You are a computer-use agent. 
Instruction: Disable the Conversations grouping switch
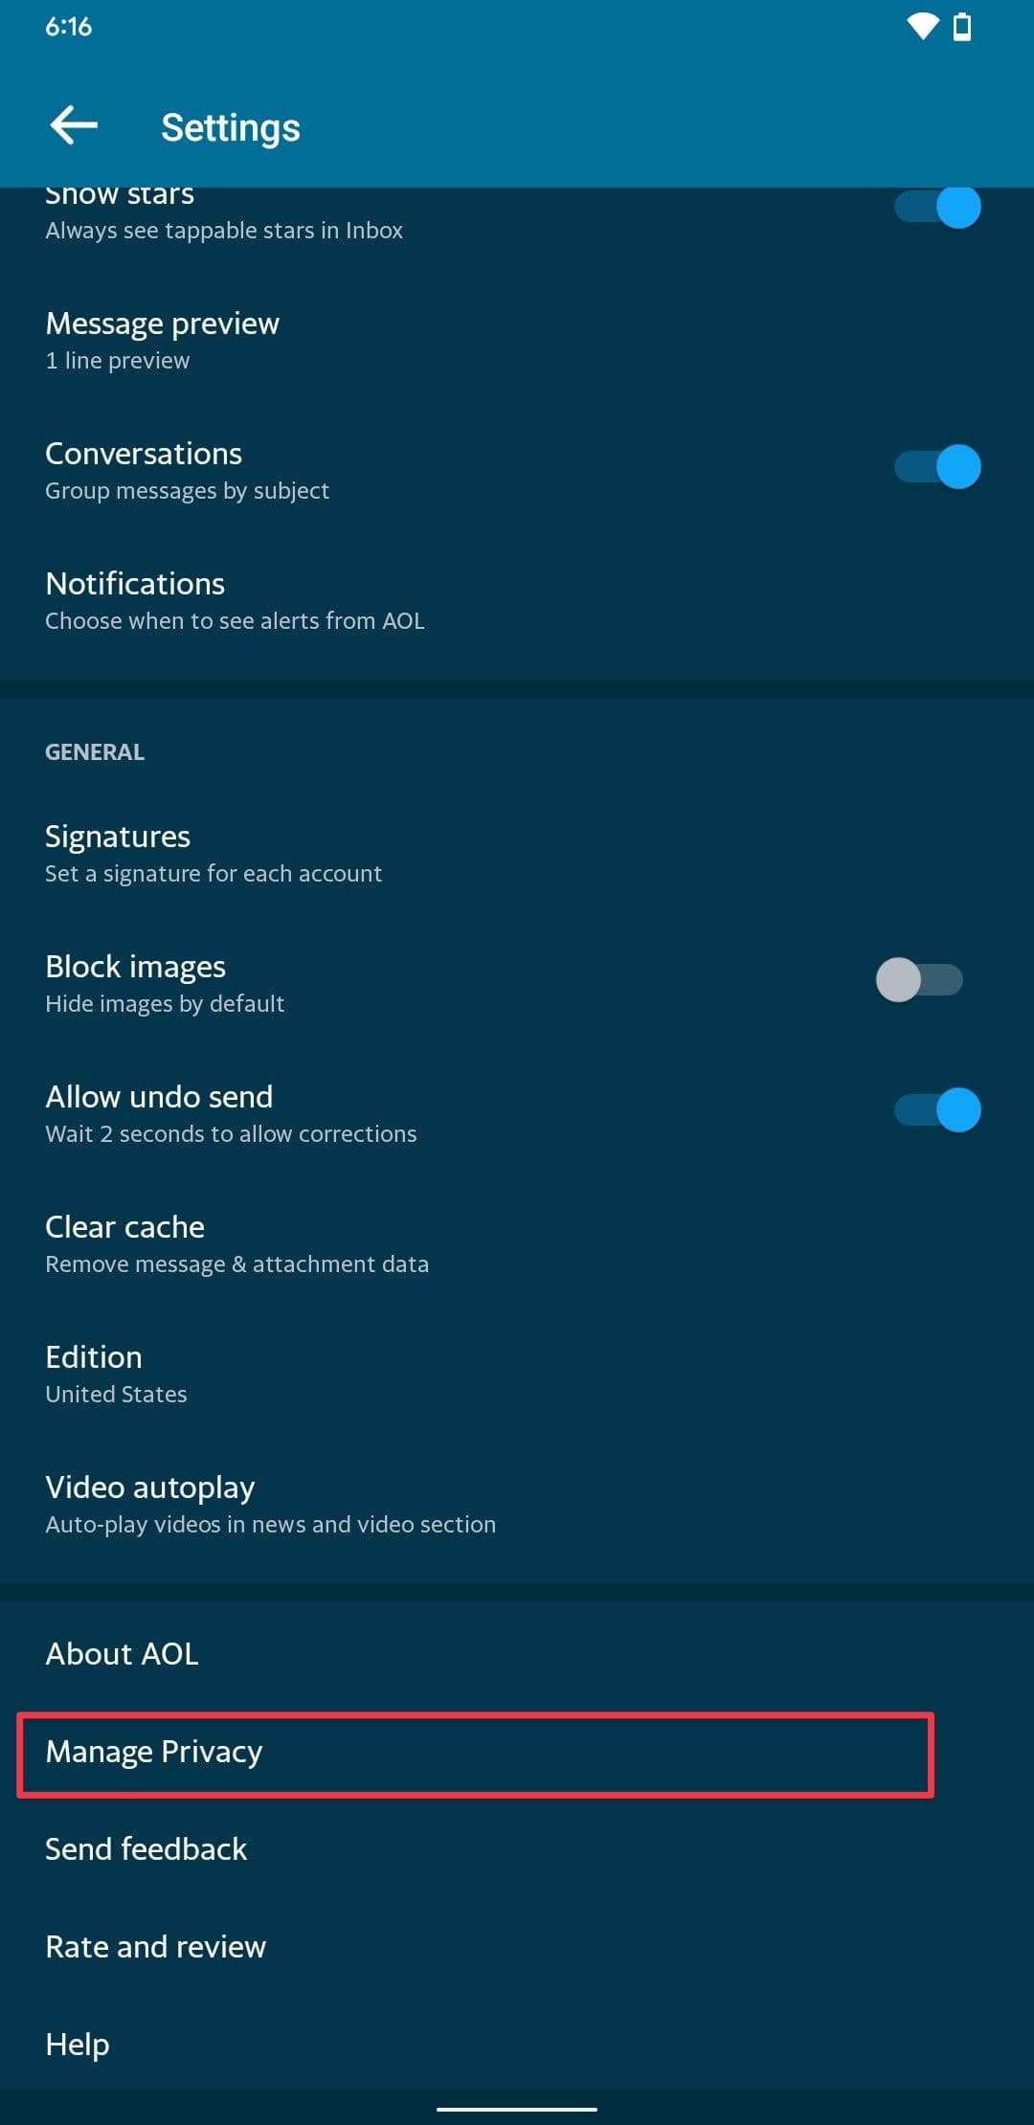[937, 467]
